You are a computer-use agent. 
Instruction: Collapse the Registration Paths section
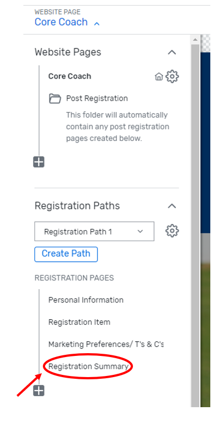click(x=172, y=206)
